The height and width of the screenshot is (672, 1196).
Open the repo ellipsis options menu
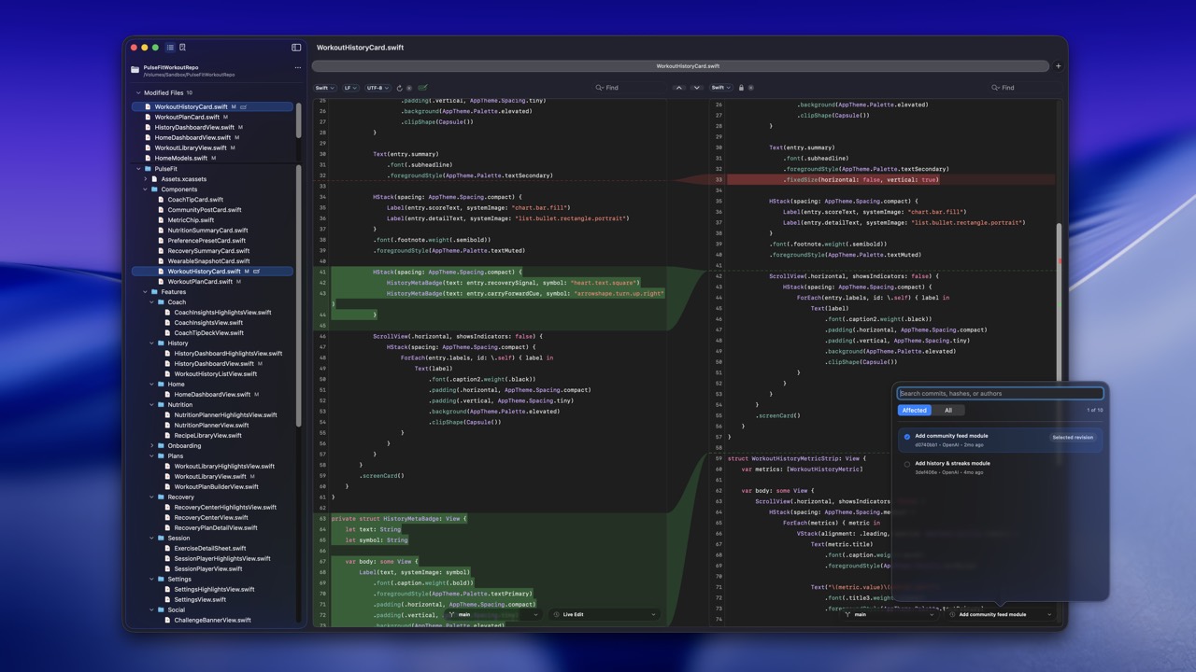click(x=298, y=67)
